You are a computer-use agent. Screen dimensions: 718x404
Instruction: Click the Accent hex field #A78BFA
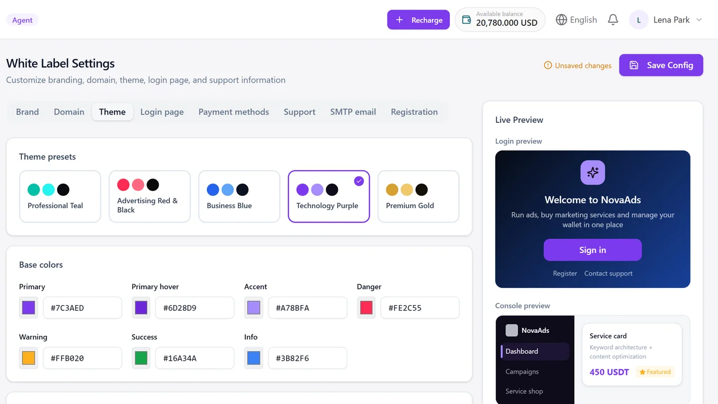[307, 307]
